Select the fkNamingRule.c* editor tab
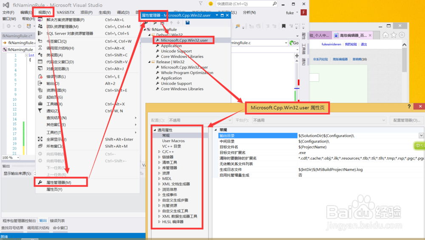This screenshot has width=425, height=240. click(17, 36)
